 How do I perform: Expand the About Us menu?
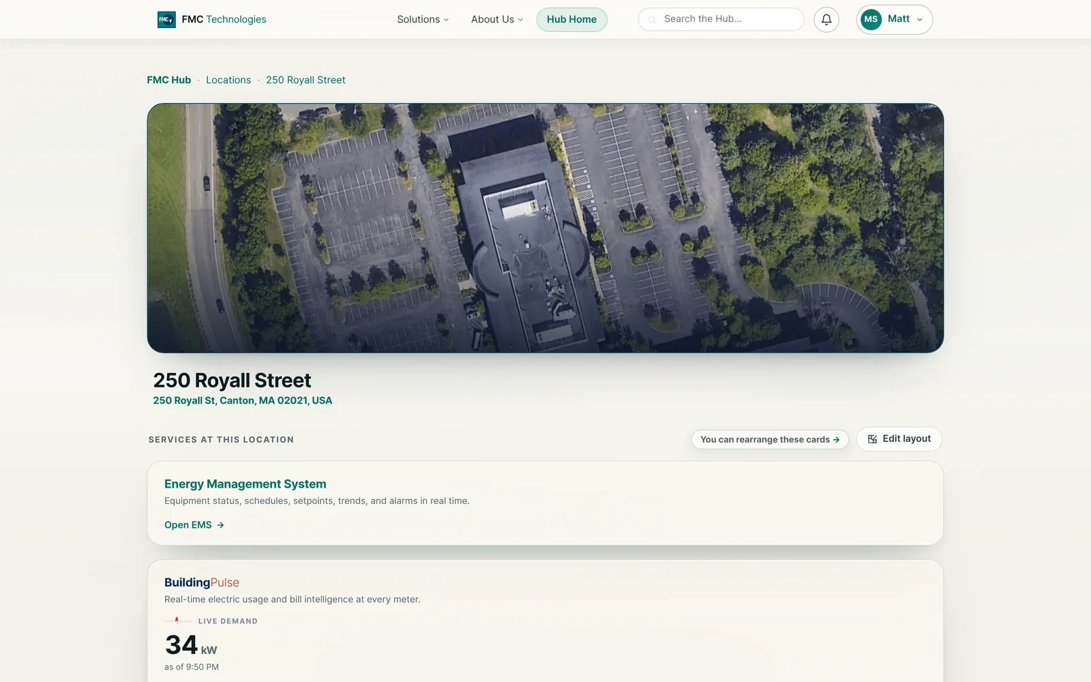(x=497, y=19)
